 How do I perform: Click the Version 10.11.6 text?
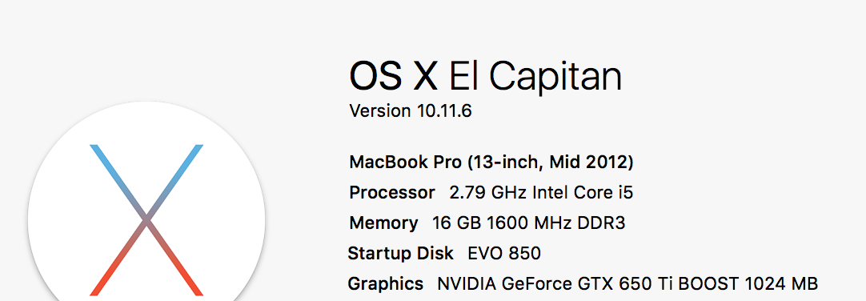tap(411, 111)
